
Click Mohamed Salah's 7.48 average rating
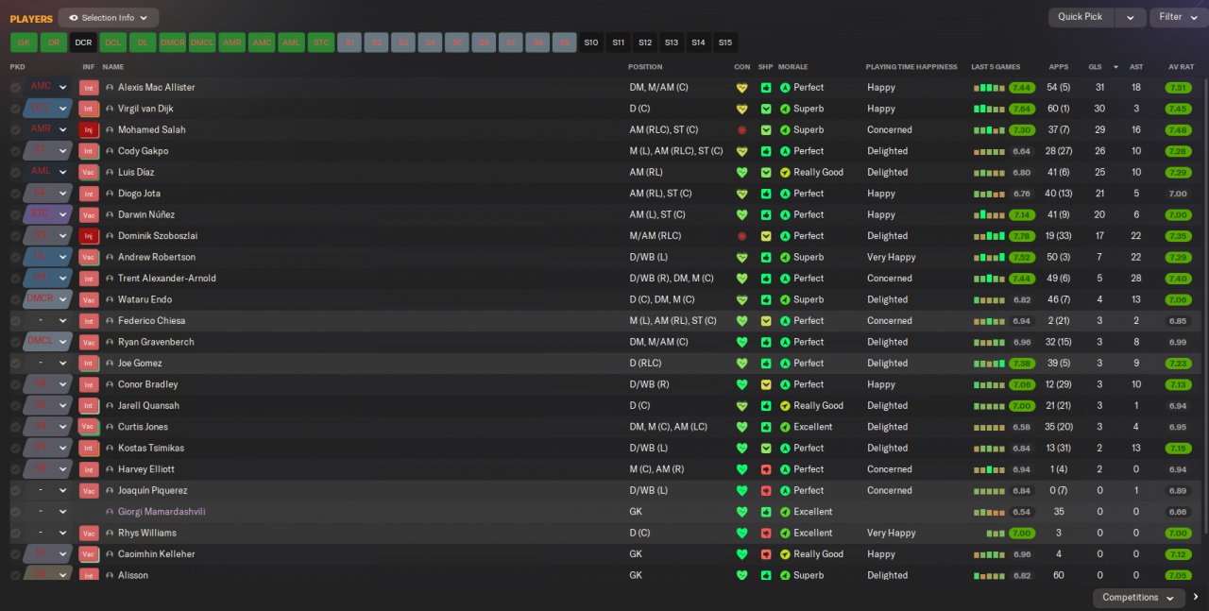[1178, 130]
